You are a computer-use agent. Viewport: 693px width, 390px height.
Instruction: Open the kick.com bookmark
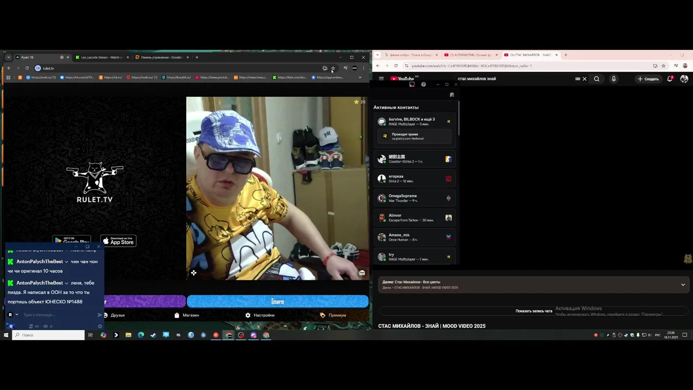coord(290,77)
